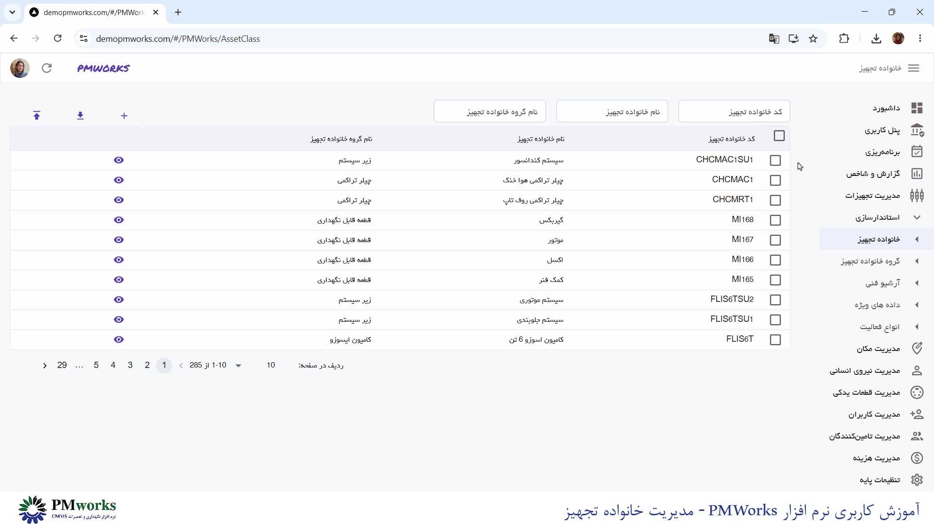Open داشبورد dashboard icon in sidebar
The image size is (934, 525).
pos(917,108)
